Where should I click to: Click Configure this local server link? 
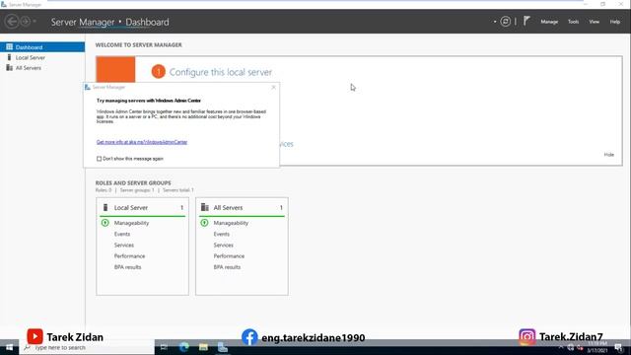pyautogui.click(x=221, y=72)
